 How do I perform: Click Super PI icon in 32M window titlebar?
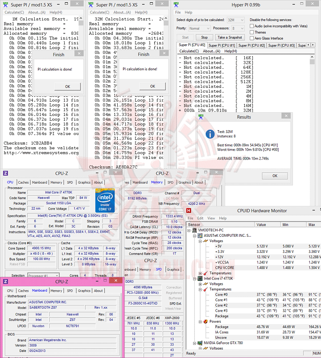click(x=91, y=4)
